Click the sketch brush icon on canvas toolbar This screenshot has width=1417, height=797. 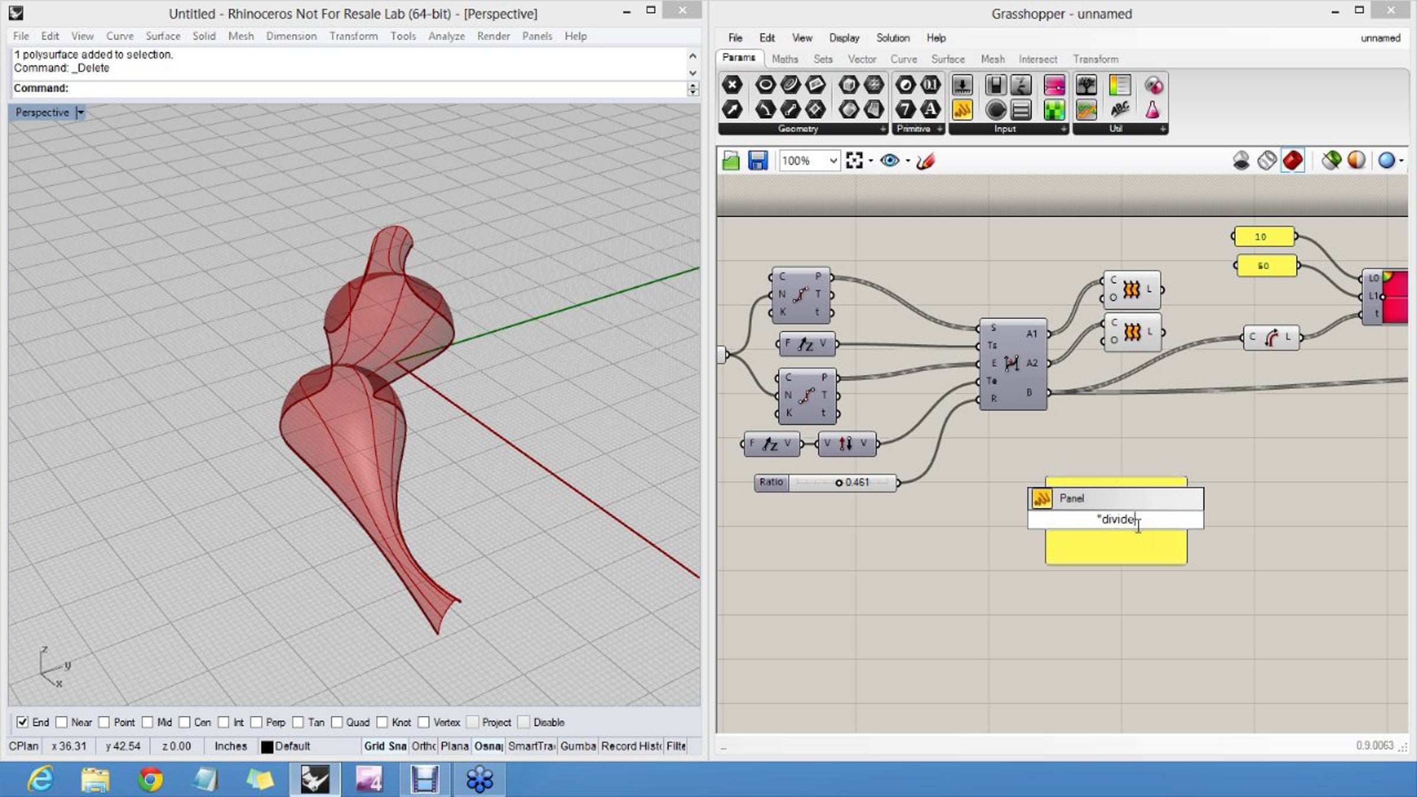[925, 161]
